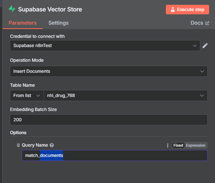The image size is (215, 183).
Task: Click the Query Name help question mark icon
Action: click(x=52, y=145)
